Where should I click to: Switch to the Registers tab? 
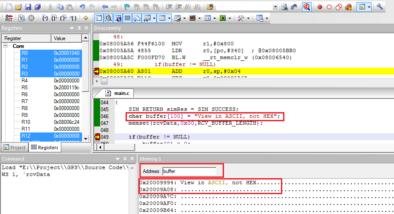45,148
